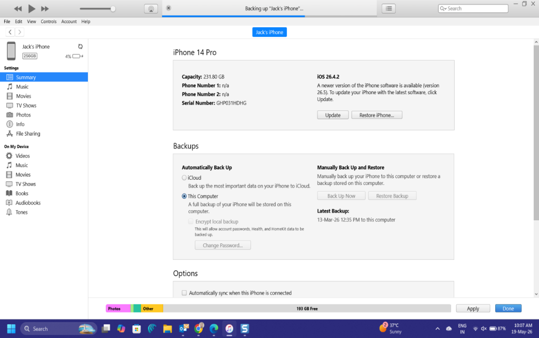Click the blue Done button
The width and height of the screenshot is (539, 338).
point(508,309)
